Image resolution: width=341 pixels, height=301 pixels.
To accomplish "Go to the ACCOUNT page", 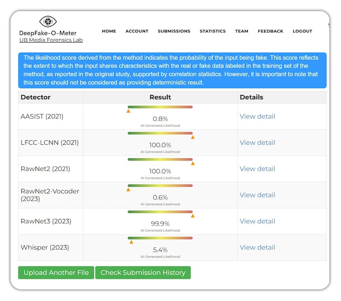I will (x=137, y=31).
